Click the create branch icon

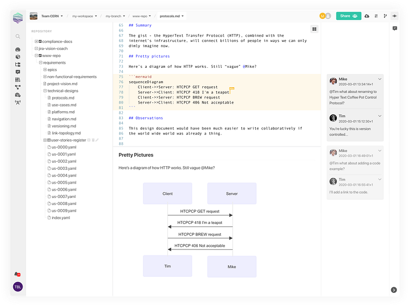click(385, 16)
